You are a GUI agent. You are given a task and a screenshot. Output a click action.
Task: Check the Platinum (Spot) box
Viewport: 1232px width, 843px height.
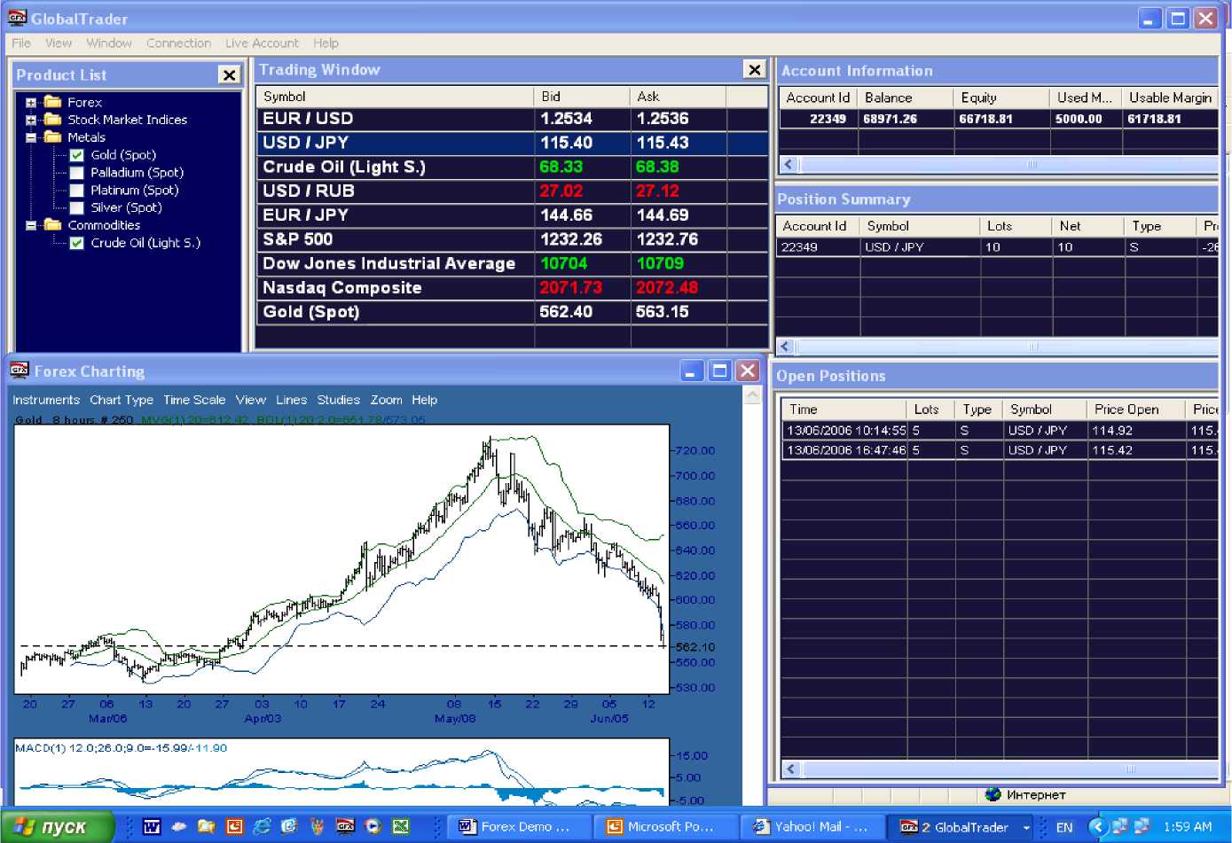tap(77, 191)
